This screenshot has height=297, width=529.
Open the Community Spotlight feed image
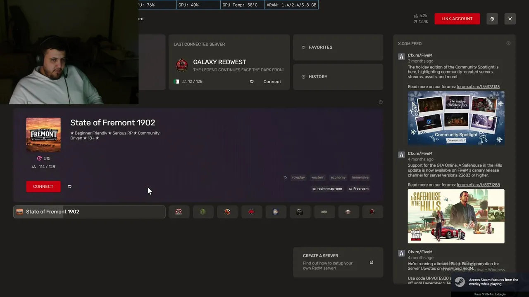(456, 118)
